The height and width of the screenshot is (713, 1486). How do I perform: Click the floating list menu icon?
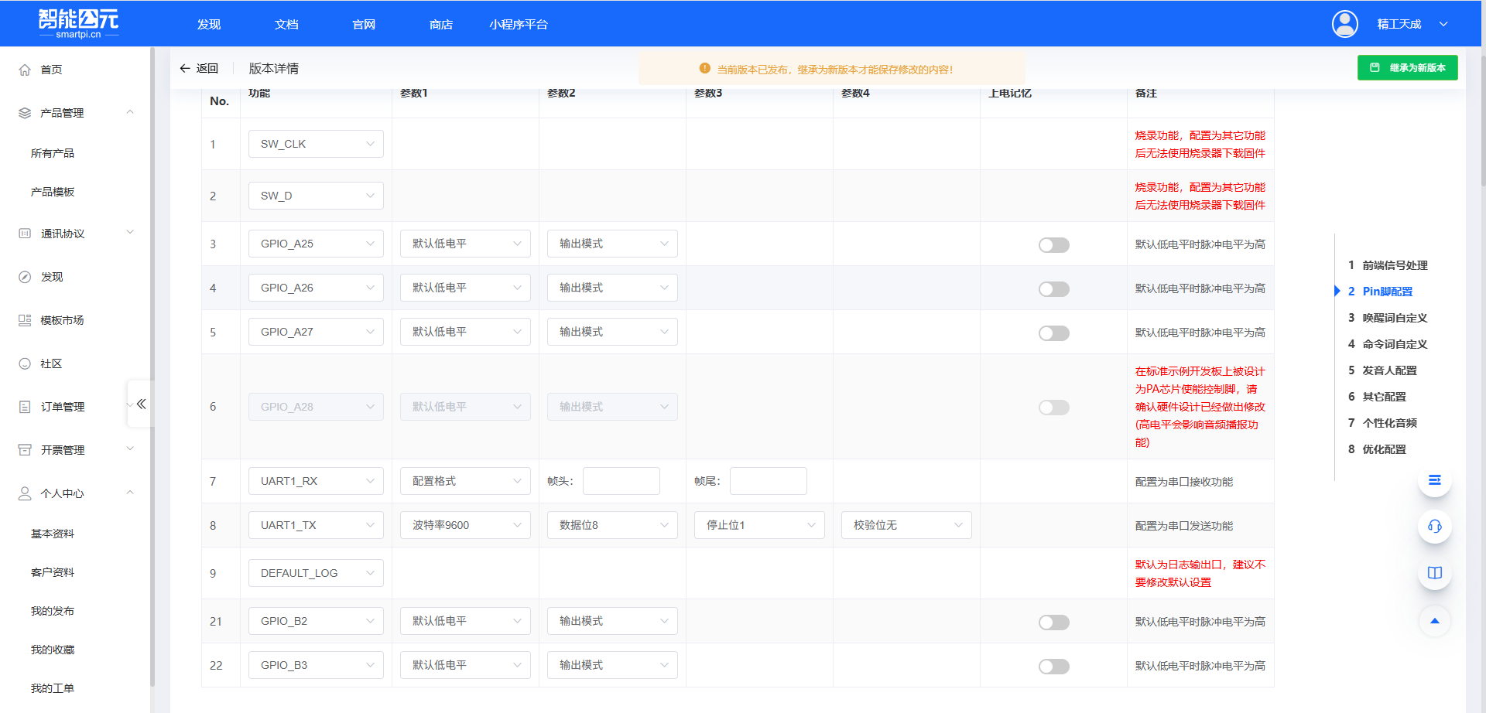[x=1434, y=480]
